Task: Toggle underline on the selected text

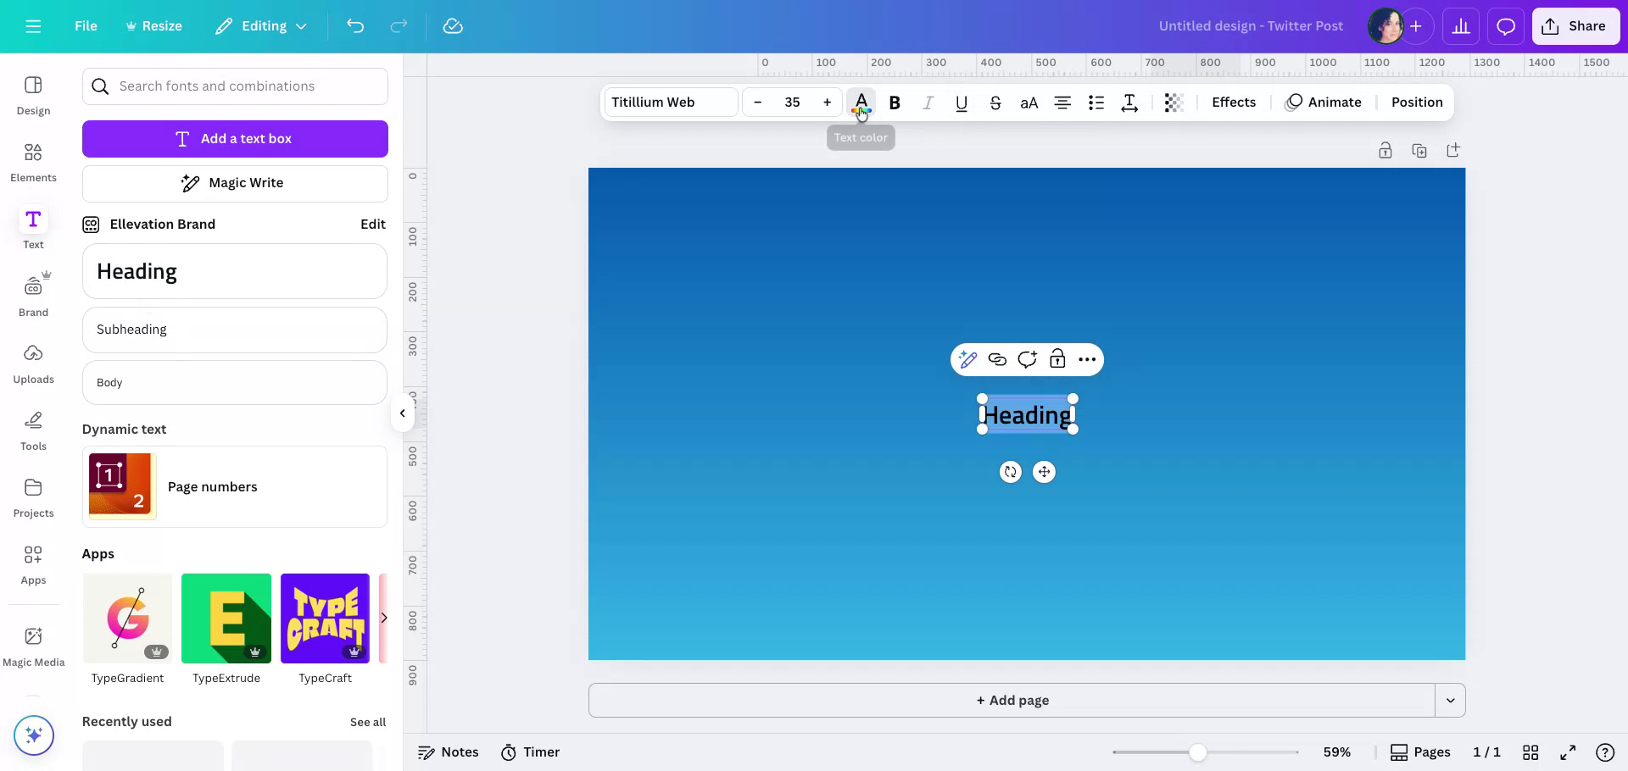Action: [962, 102]
